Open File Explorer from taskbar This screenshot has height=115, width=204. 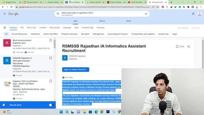(84, 112)
